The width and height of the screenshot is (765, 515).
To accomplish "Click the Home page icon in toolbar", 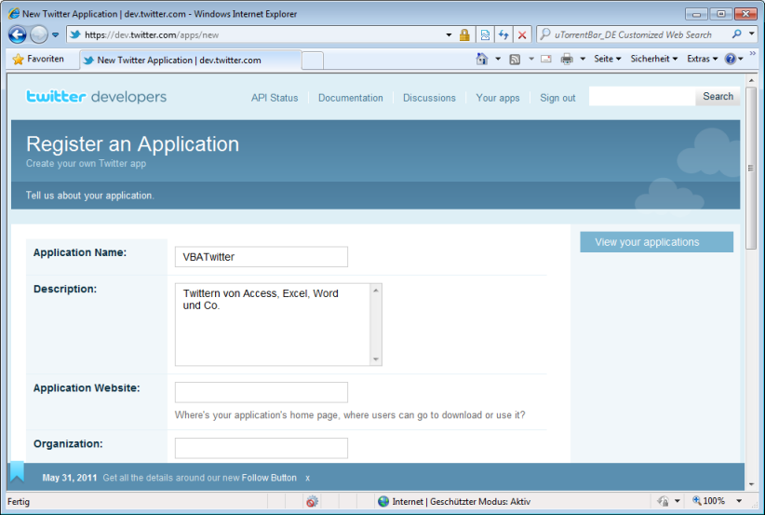I will [x=482, y=60].
